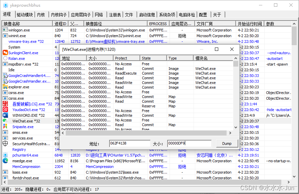299x194 pixels.
Task: Click the Snipaste.exe colorful icon
Action: 5,126
